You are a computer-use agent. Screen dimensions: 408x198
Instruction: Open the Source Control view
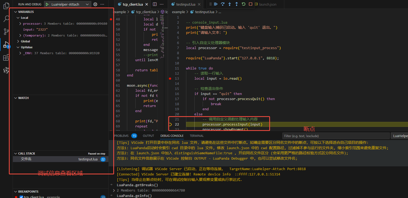[x=6, y=32]
